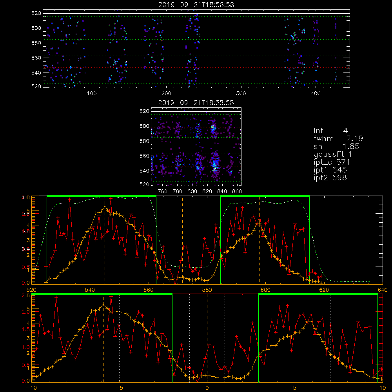The width and height of the screenshot is (392, 392).
Task: Click x-axis label 840 of middle image
Action: click(222, 192)
